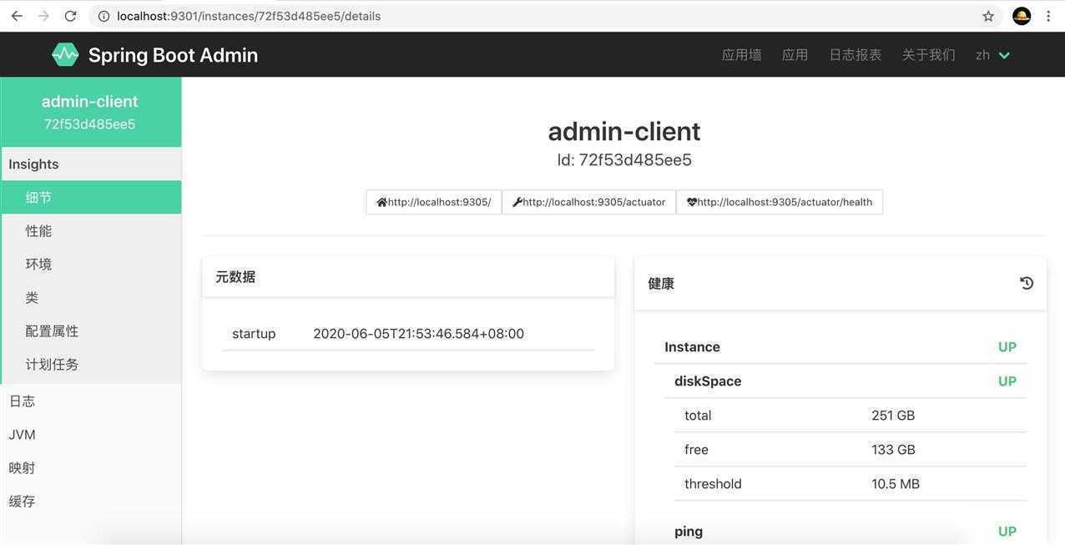
Task: Open the http://localhost:9305/ link button
Action: pos(434,202)
